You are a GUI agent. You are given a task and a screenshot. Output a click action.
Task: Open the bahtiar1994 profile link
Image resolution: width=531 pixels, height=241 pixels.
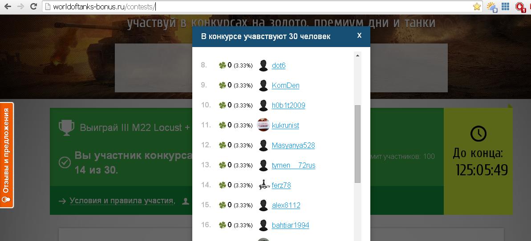[291, 225]
